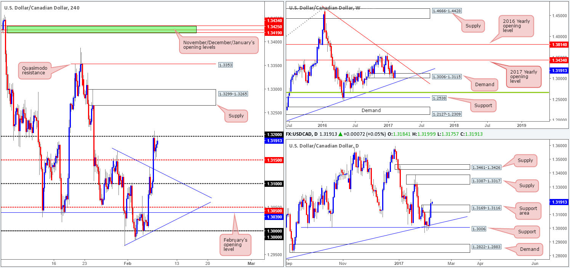
Task: Click the Demand callout on the daily chart
Action: click(530, 249)
